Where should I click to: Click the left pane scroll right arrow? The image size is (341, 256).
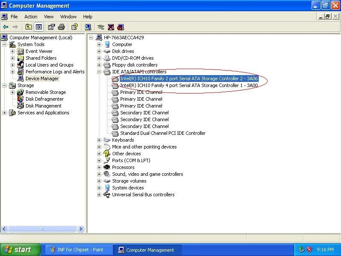[x=81, y=229]
